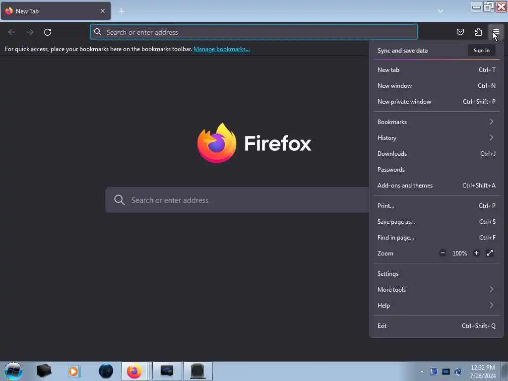Open Downloads from menu
The image size is (508, 381).
pyautogui.click(x=437, y=154)
